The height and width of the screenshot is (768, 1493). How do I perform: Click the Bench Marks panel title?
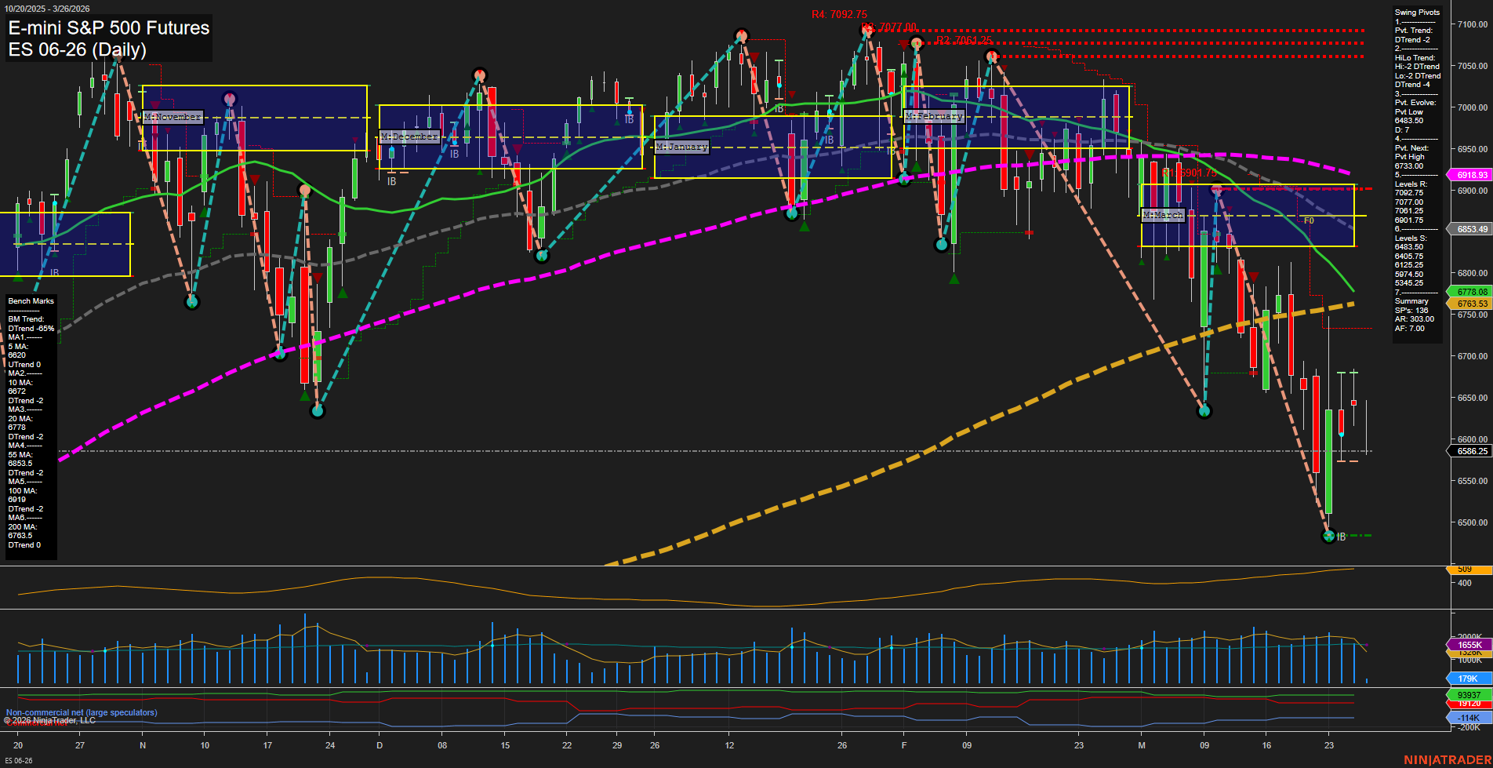pyautogui.click(x=30, y=300)
